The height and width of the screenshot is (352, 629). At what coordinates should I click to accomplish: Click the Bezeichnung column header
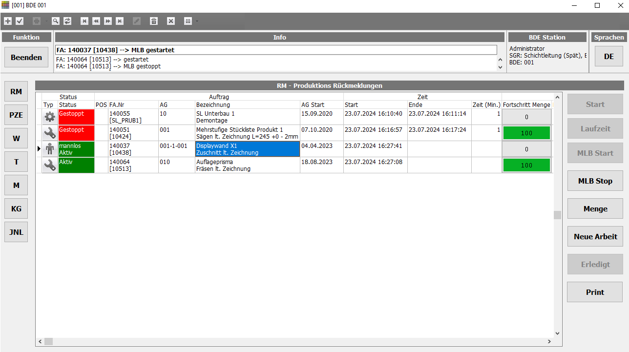(247, 104)
